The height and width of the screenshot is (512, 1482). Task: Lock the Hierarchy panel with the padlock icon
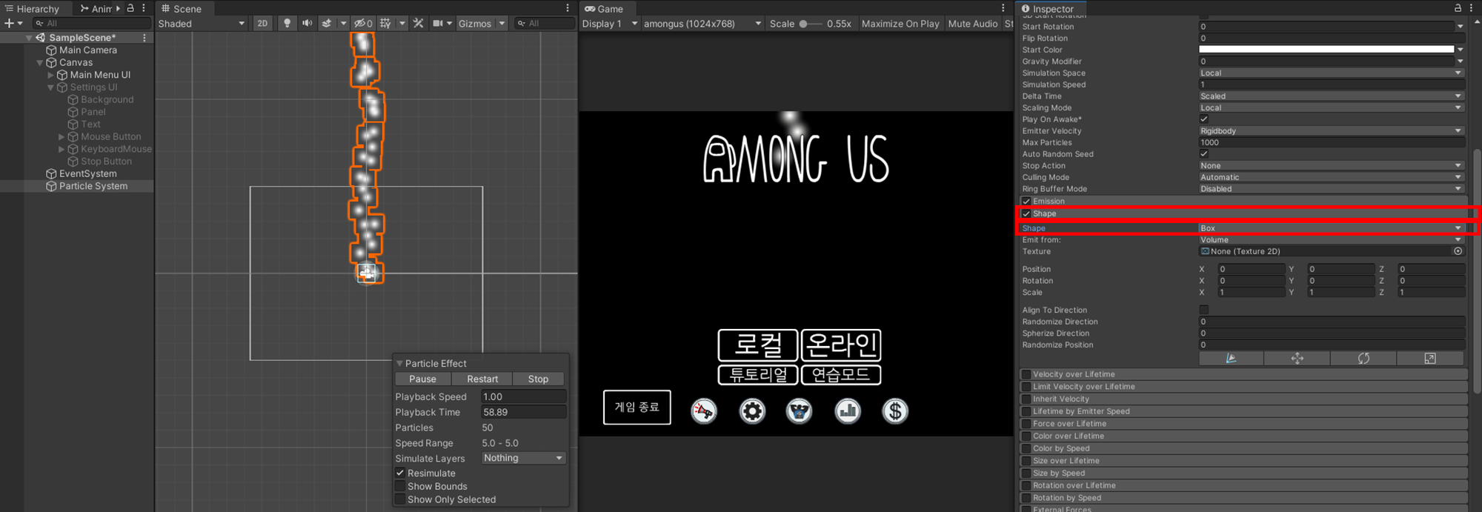[x=130, y=8]
